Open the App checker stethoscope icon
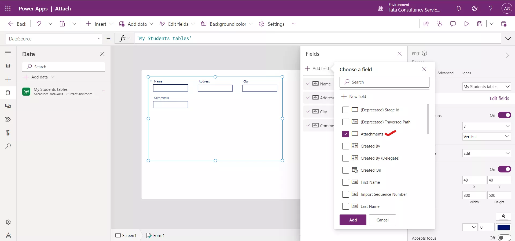 coord(439,24)
